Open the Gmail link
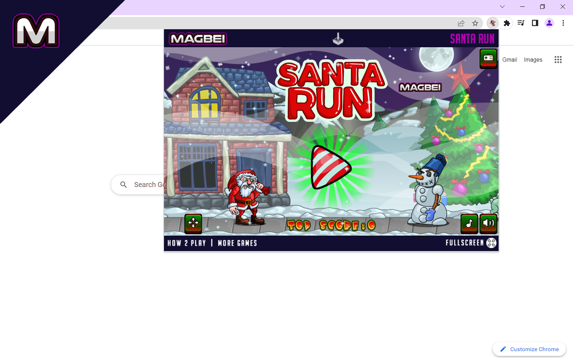 (x=509, y=59)
